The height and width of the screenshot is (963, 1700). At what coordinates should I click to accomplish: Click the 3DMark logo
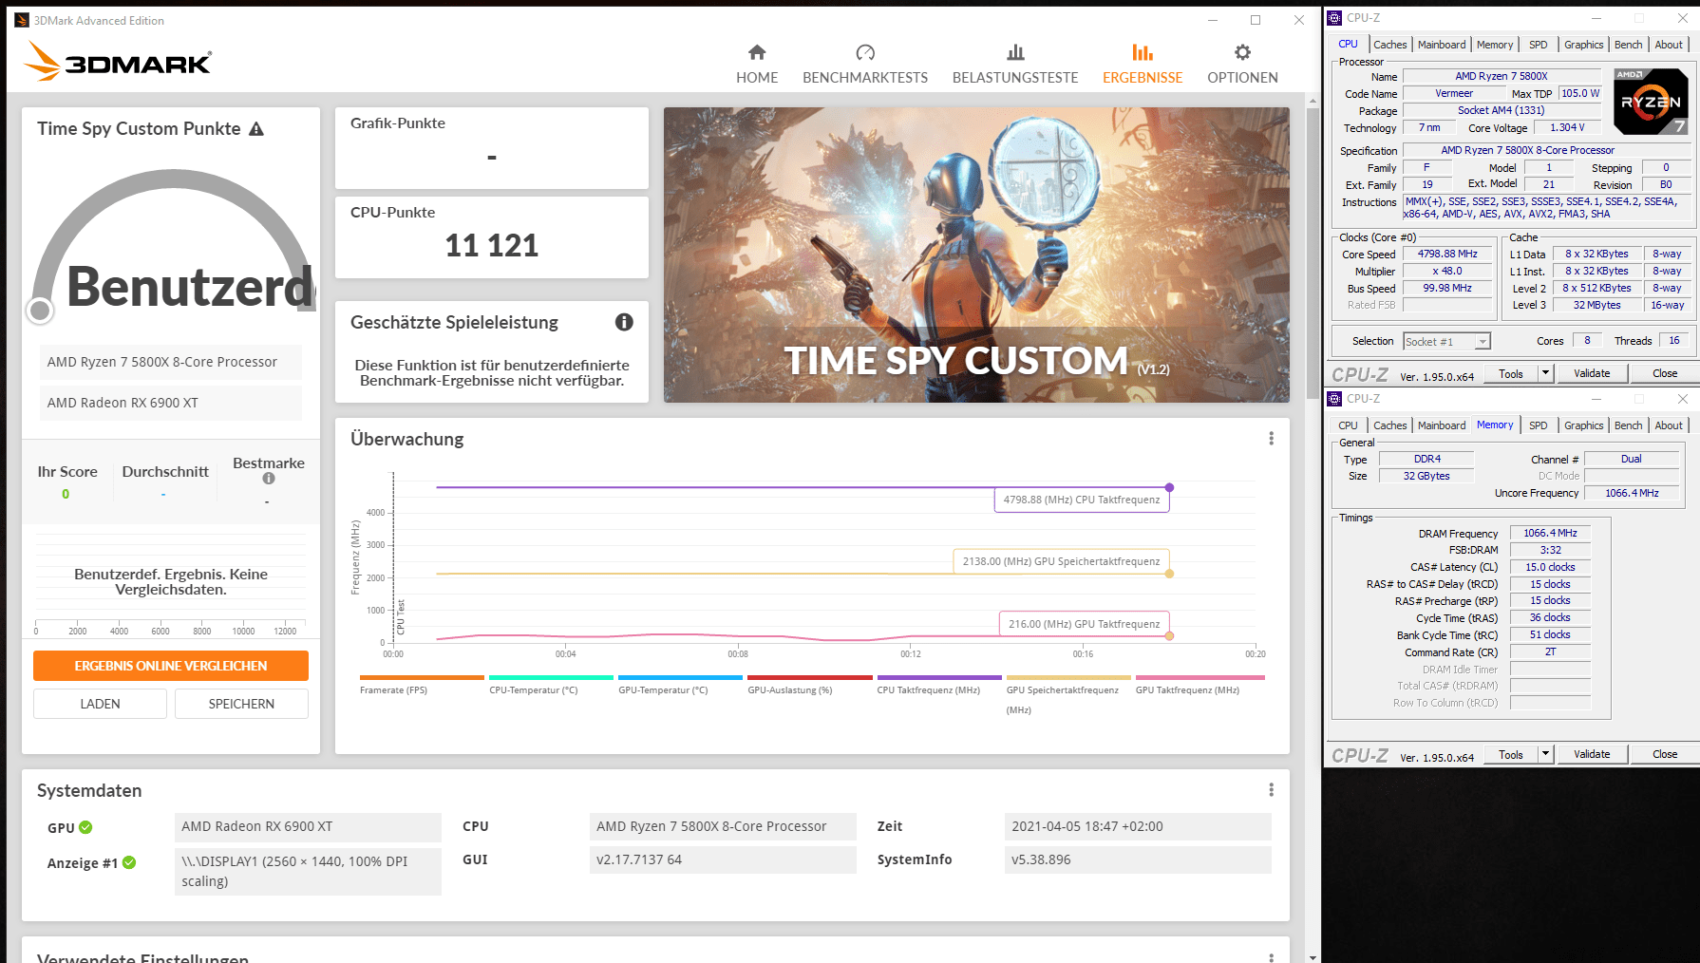(118, 62)
